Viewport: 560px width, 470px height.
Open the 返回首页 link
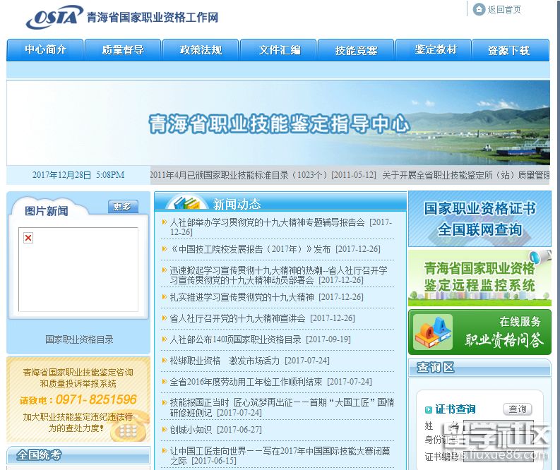click(x=504, y=10)
